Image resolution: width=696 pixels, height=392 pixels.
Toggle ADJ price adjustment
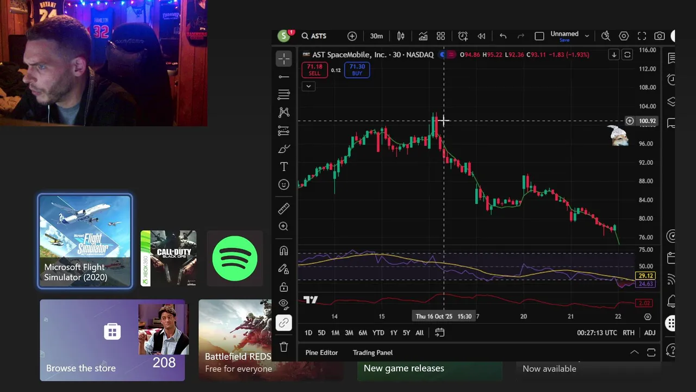coord(650,333)
